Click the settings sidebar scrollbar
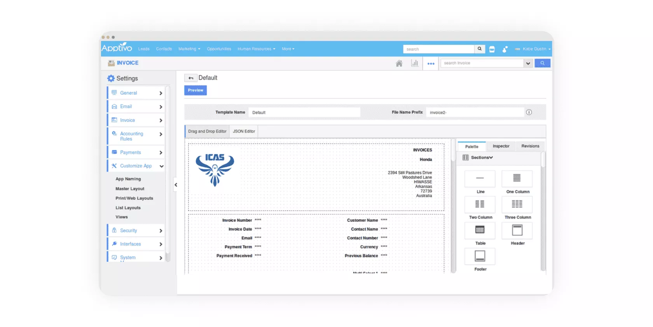The width and height of the screenshot is (653, 327). [x=168, y=174]
